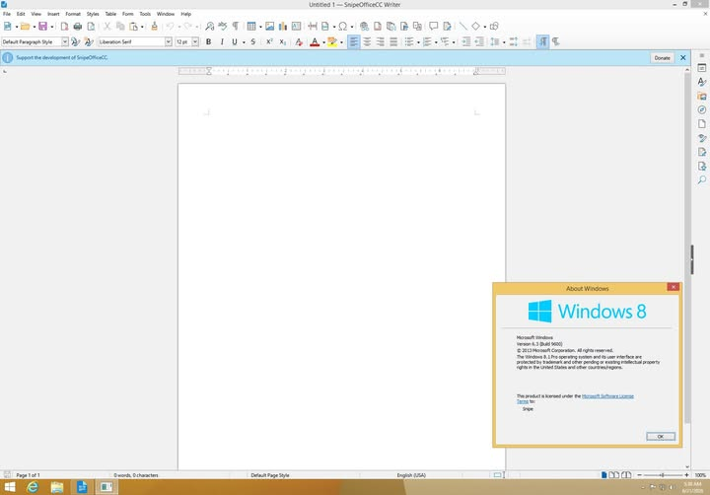Expand the font color dropdown arrow
Image resolution: width=710 pixels, height=495 pixels.
click(x=323, y=42)
